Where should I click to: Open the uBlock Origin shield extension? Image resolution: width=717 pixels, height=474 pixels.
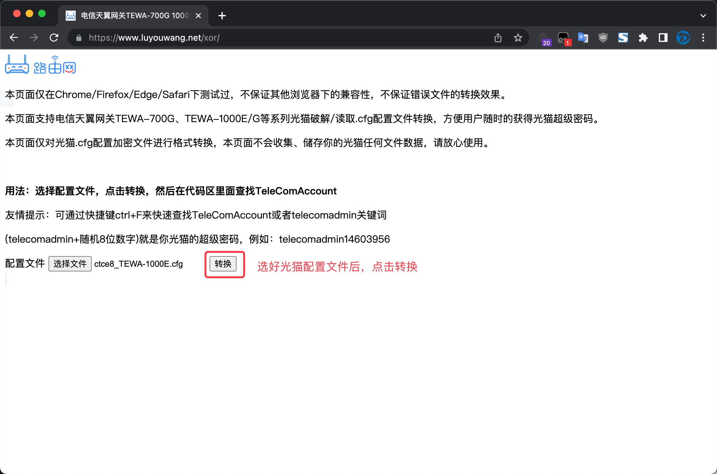point(603,38)
